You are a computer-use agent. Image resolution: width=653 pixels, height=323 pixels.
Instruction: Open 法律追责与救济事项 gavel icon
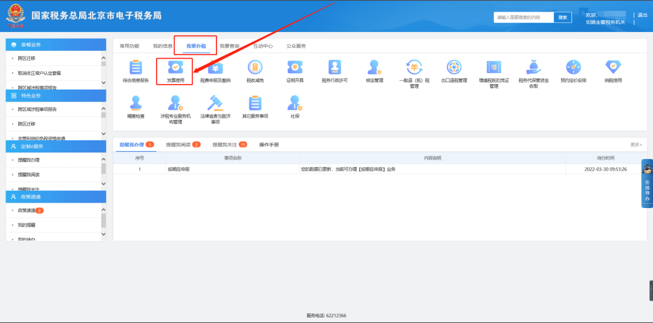[x=215, y=103]
